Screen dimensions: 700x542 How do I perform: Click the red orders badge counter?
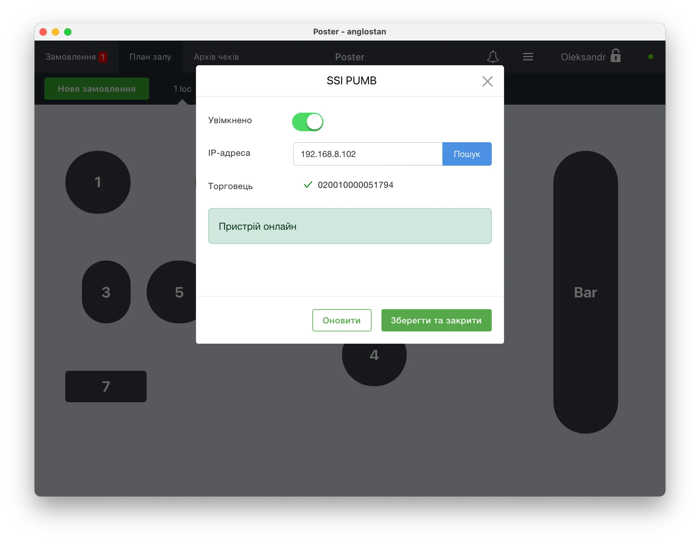point(103,57)
